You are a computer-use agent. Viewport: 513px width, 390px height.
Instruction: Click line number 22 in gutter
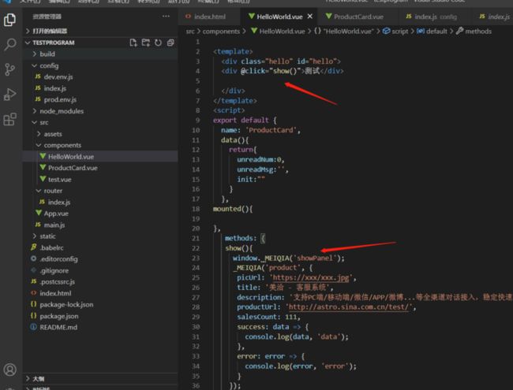(x=196, y=248)
